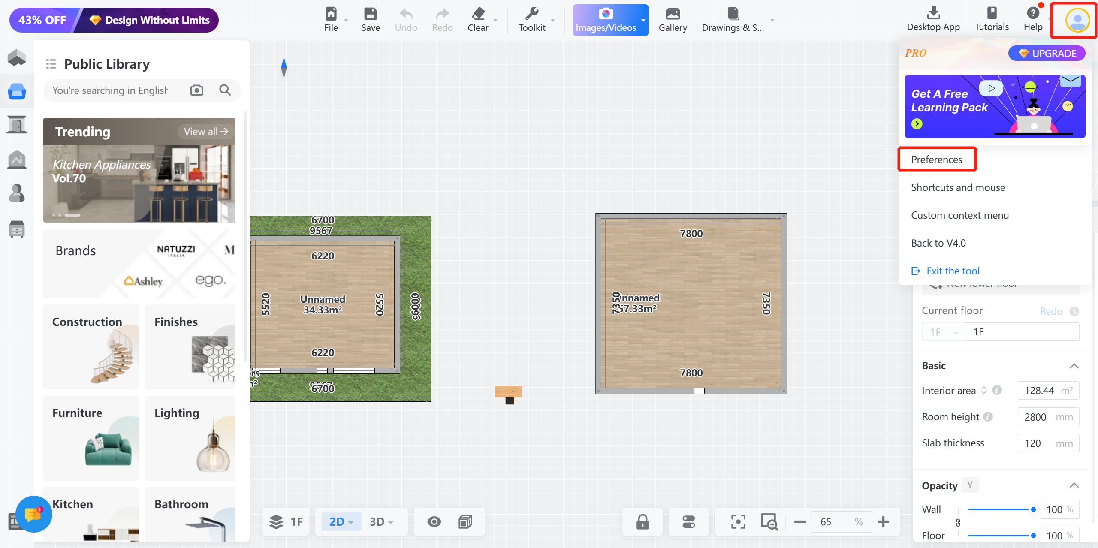Choose Custom context menu entry
This screenshot has height=548, width=1098.
pos(959,215)
